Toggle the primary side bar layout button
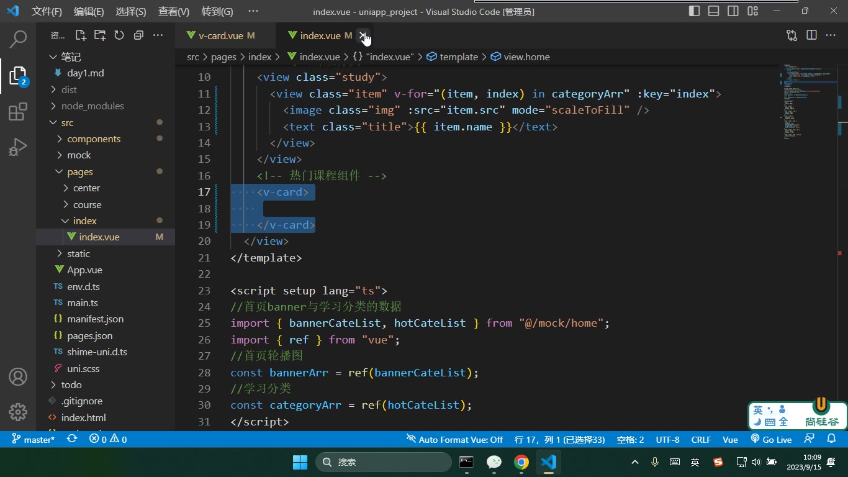 click(x=695, y=11)
